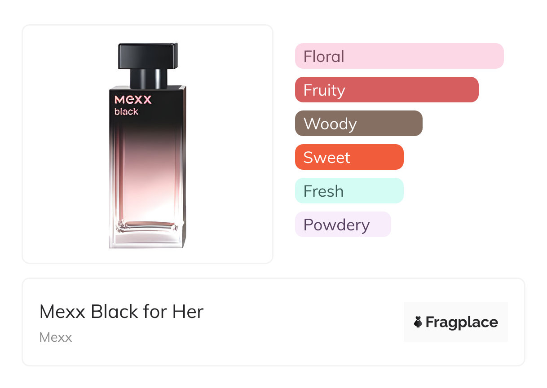Viewport: 547px width, 388px height.
Task: Click the pink mexx logo on the bottle
Action: [x=133, y=99]
